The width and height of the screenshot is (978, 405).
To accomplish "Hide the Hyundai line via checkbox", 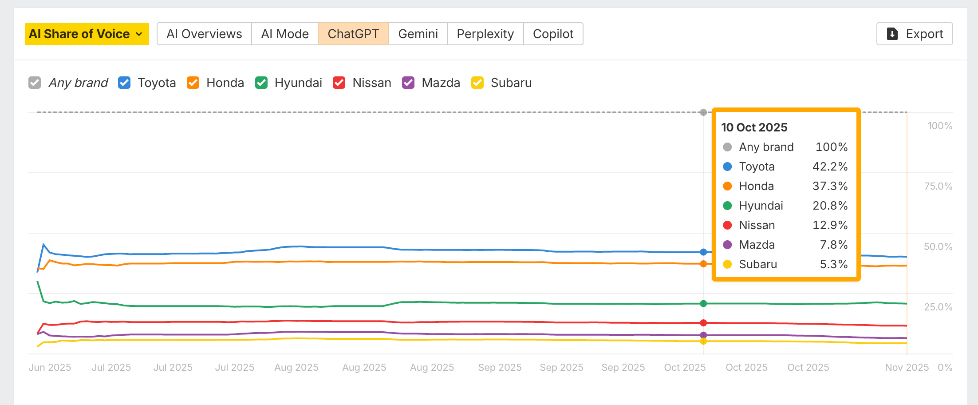I will (x=261, y=83).
